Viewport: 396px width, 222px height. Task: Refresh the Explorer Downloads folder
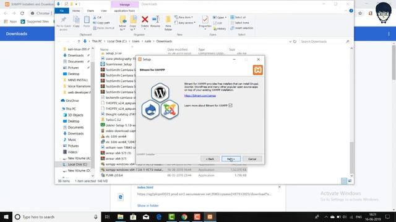tap(295, 41)
